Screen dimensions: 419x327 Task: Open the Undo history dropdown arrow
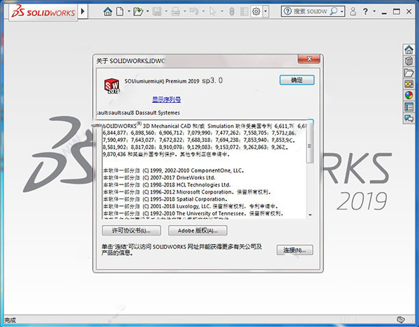coord(203,11)
